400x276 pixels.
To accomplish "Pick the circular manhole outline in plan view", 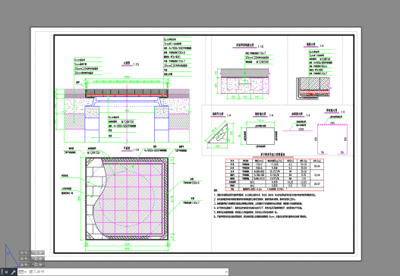I will pyautogui.click(x=127, y=198).
